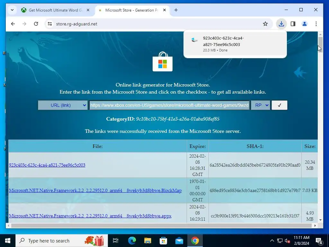Click the taskbar search box
This screenshot has height=247, width=329.
click(62, 241)
